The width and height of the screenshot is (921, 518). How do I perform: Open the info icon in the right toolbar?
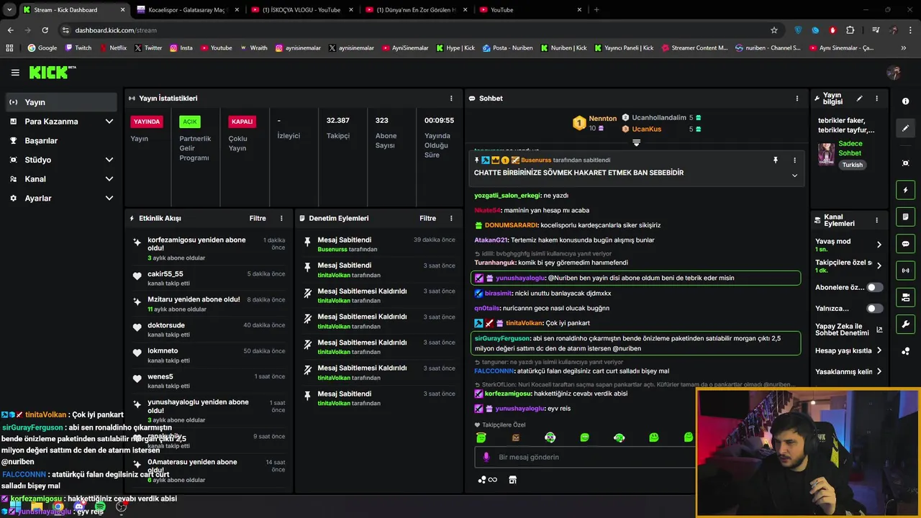click(905, 101)
